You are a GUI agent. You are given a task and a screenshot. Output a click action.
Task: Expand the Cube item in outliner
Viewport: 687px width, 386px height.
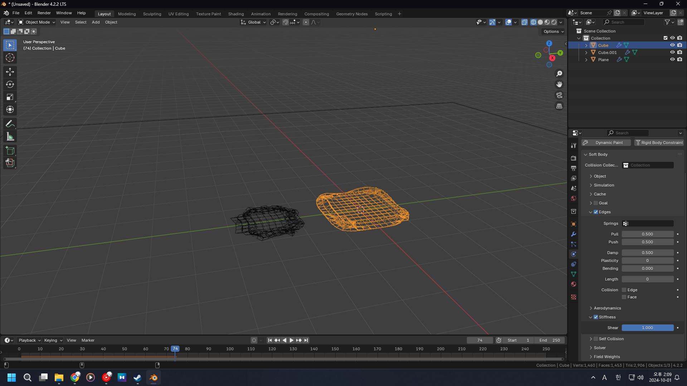586,45
